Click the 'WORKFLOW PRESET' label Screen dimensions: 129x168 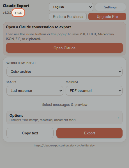click(22, 63)
